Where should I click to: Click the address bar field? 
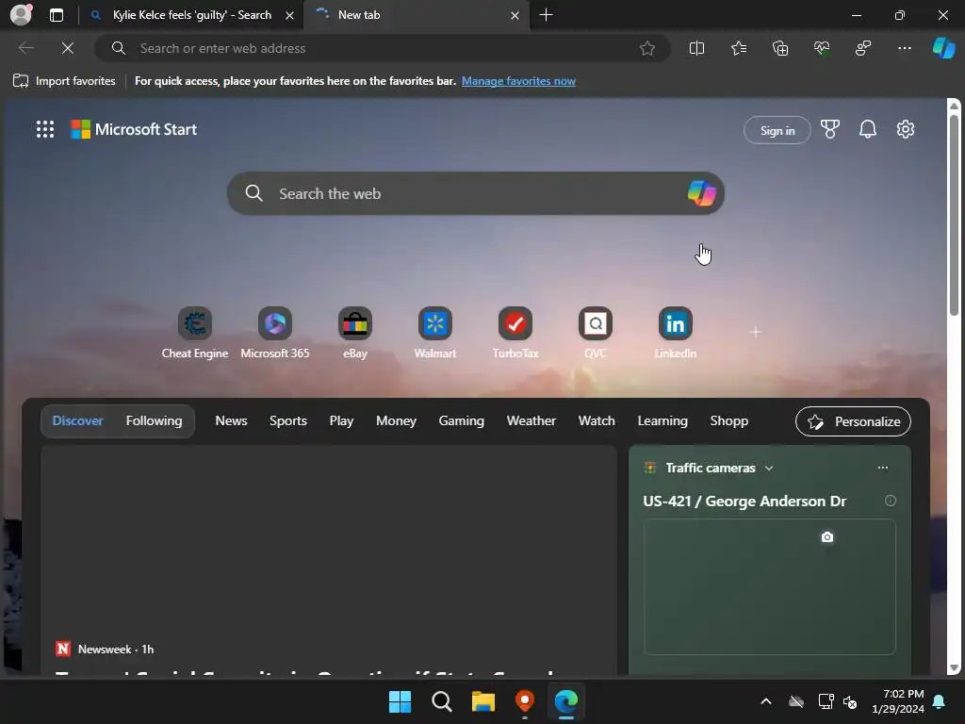tap(382, 48)
